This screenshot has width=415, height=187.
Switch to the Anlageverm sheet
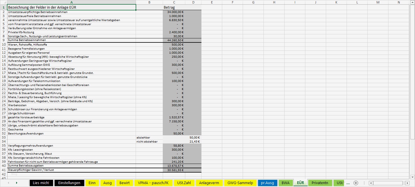point(209,183)
